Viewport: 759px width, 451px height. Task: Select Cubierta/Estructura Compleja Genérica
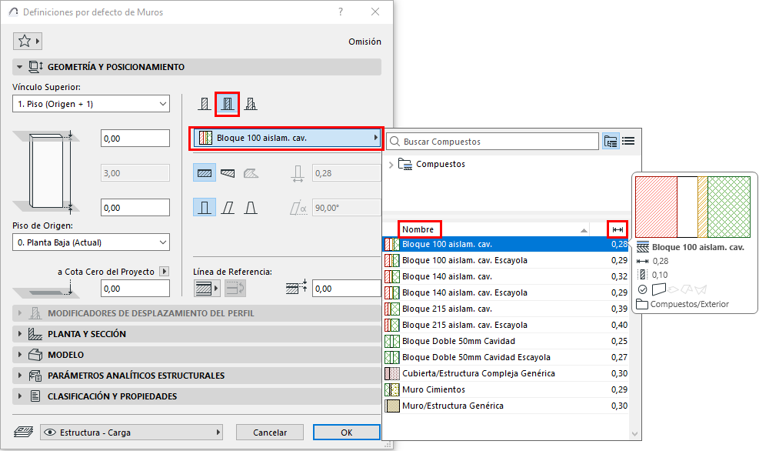506,373
